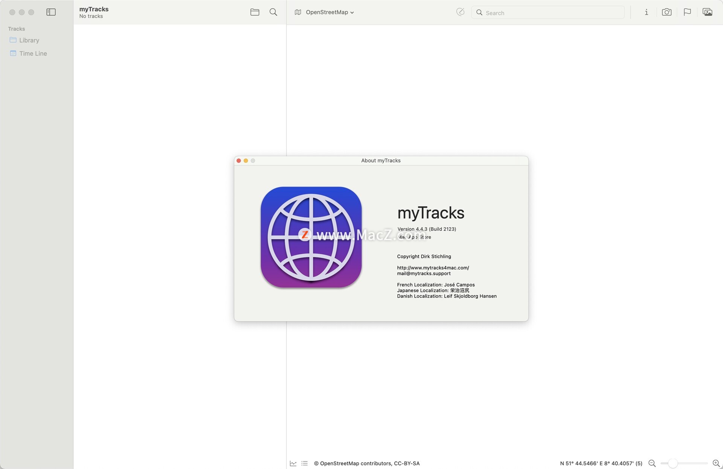Viewport: 723px width, 469px height.
Task: Click OpenStreetMap contributors attribution text
Action: pos(367,463)
